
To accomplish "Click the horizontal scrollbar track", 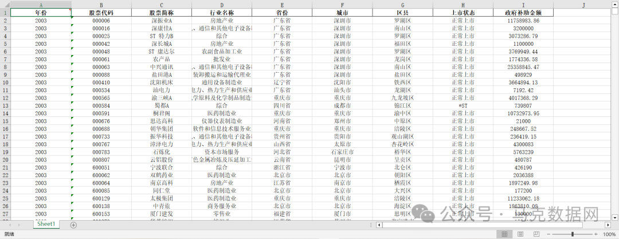I will coord(493,225).
